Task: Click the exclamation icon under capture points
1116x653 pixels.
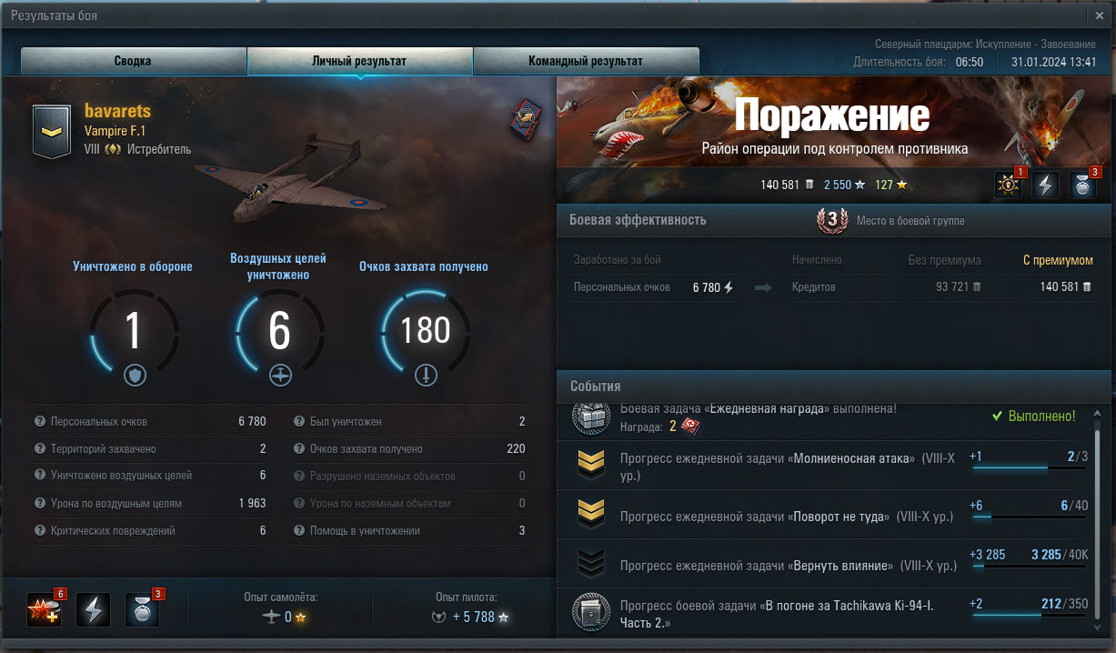Action: point(426,375)
